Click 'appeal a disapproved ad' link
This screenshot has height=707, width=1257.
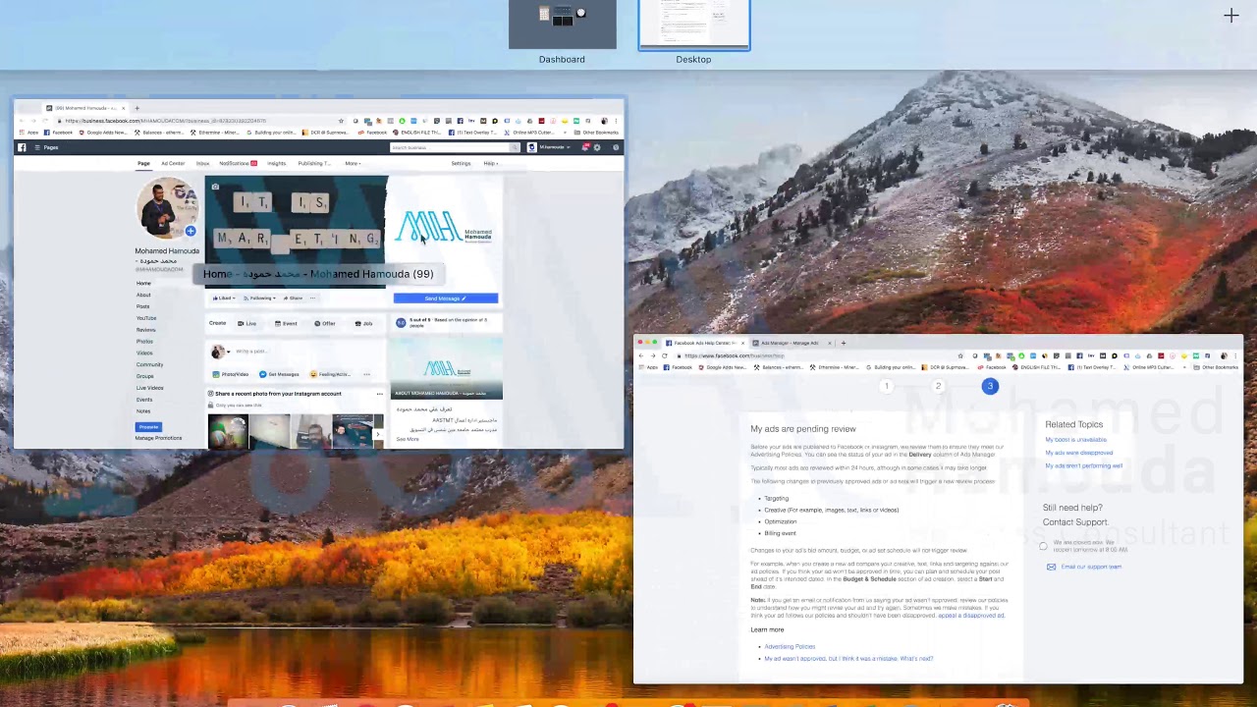pyautogui.click(x=970, y=616)
